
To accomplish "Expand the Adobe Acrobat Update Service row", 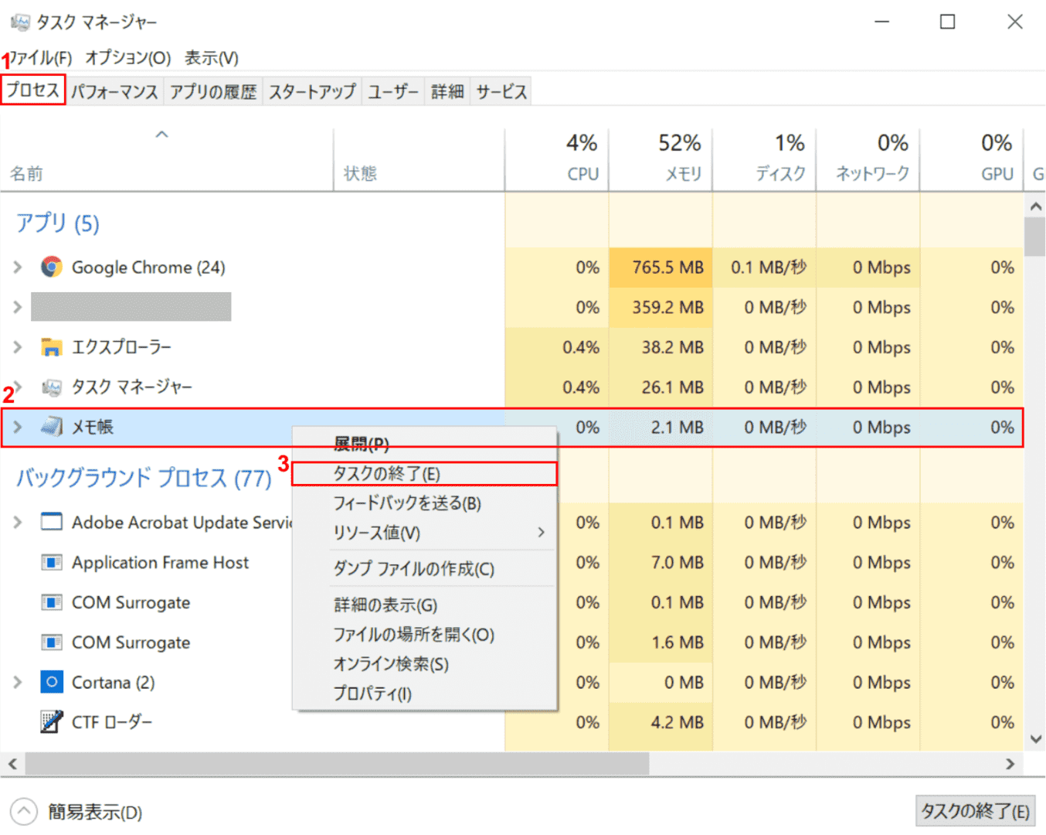I will tap(17, 522).
